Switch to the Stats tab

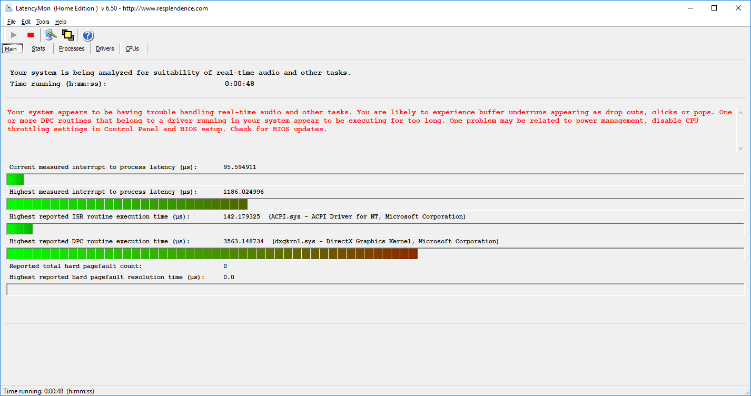(38, 48)
